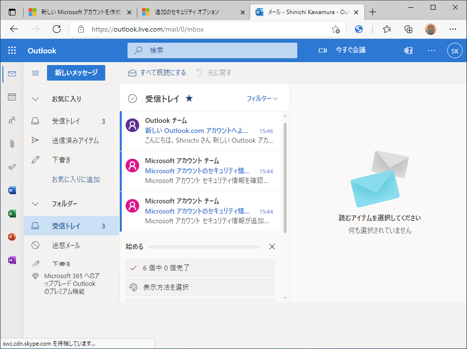Image resolution: width=467 pixels, height=349 pixels.
Task: Open the Outlook header panel icon
Action: click(x=408, y=50)
